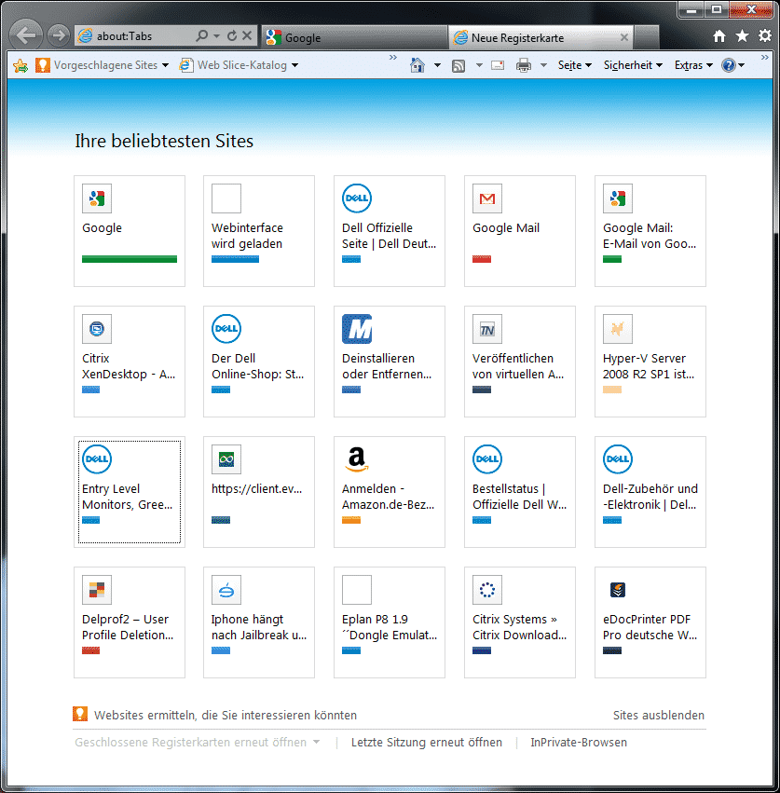Click Dell logo on Der Dell Online-Shop tile
The image size is (780, 793).
pos(226,329)
